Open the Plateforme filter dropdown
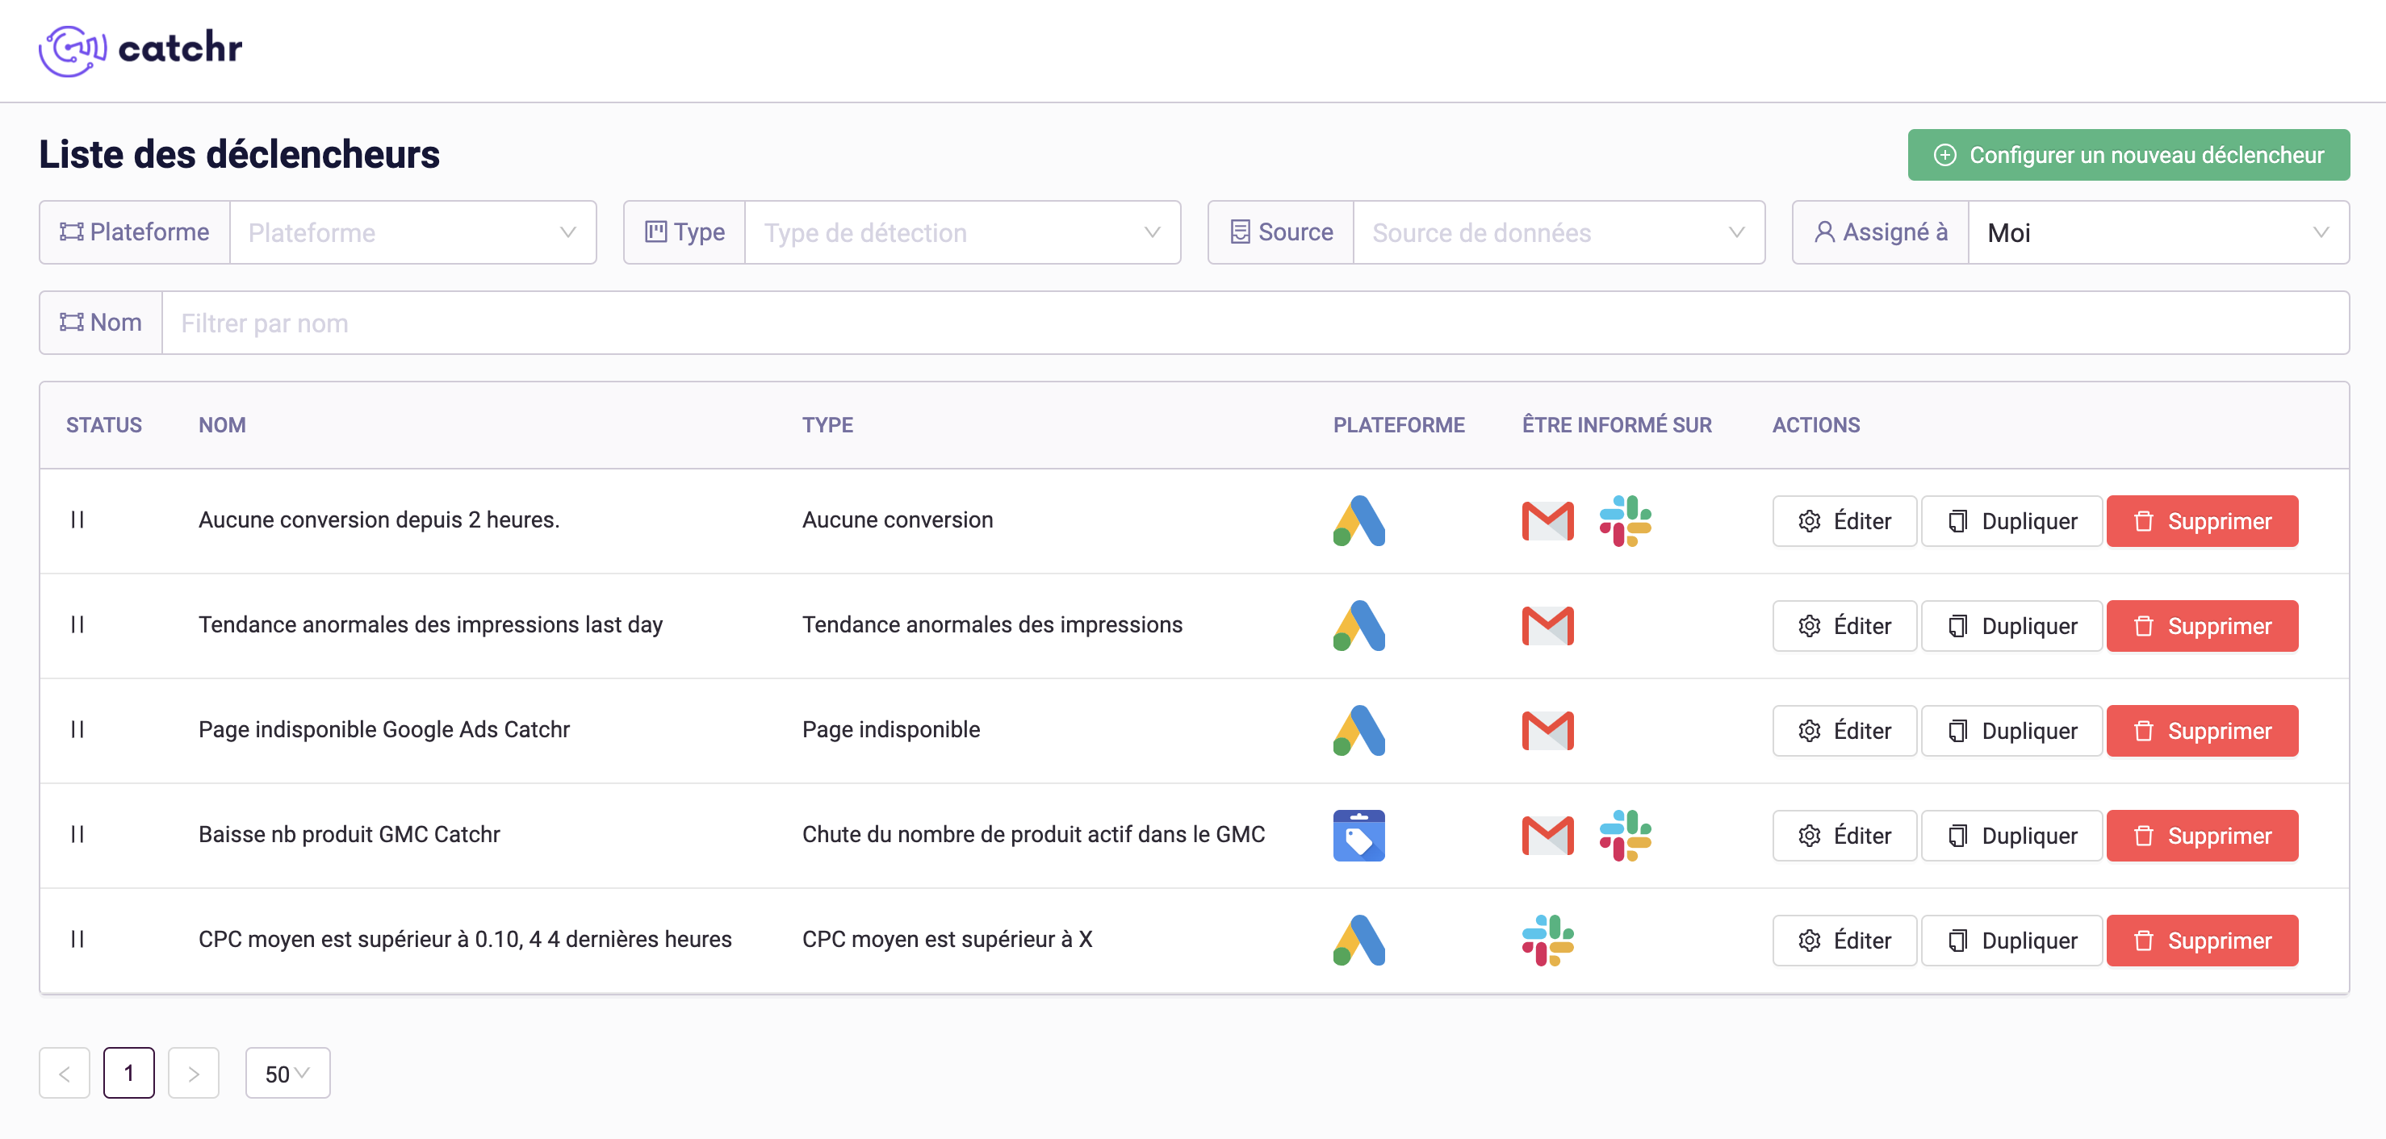2386x1139 pixels. 412,232
